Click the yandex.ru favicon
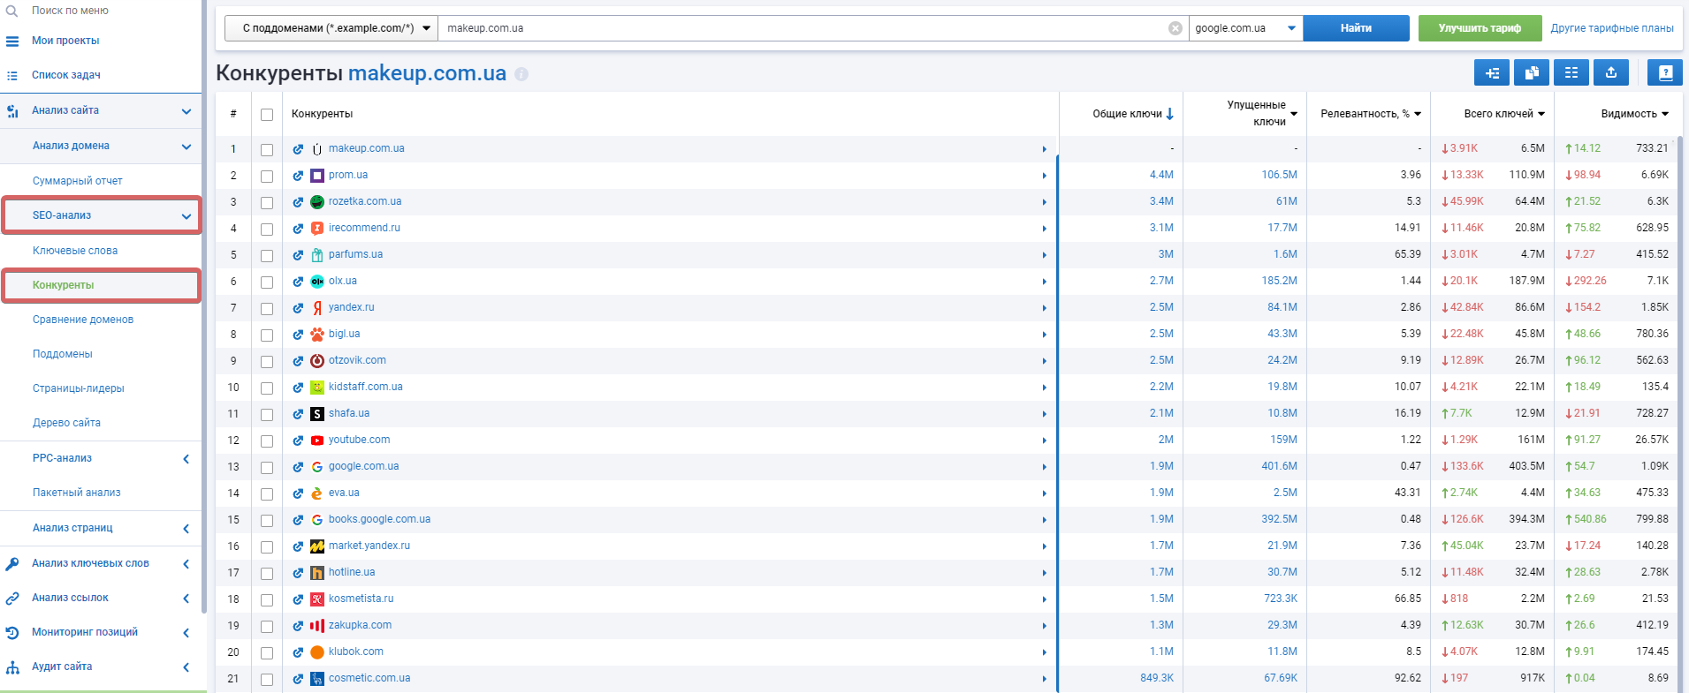1689x693 pixels. [x=317, y=308]
